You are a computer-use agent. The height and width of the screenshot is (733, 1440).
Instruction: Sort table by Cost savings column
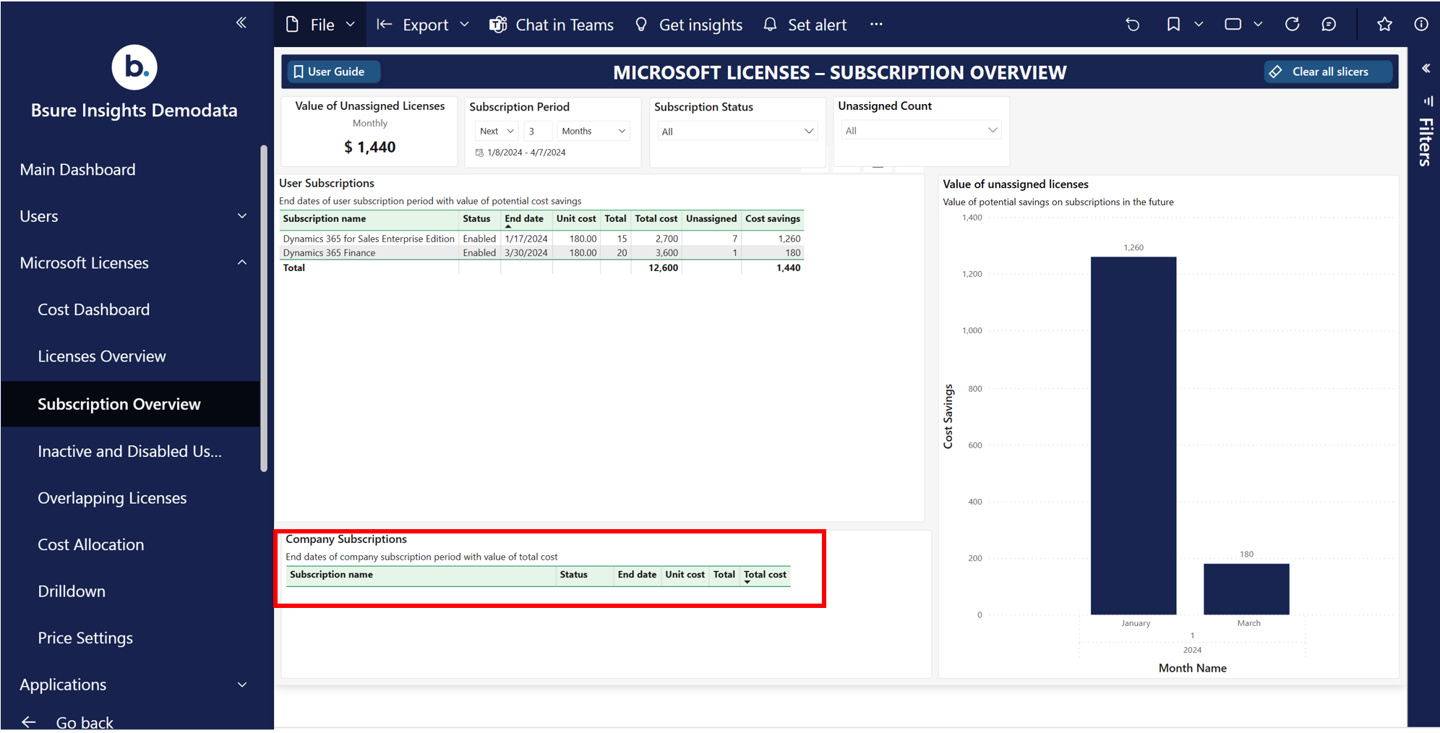click(x=772, y=218)
